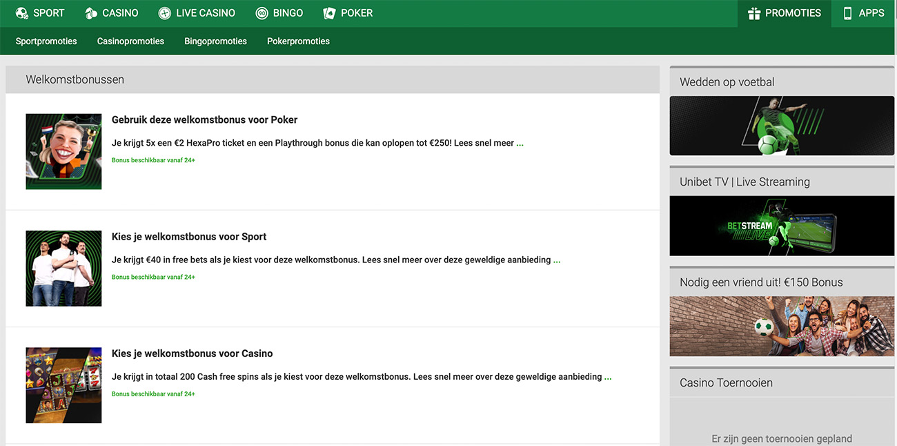Switch to Casinopromoties subtab
Image resolution: width=897 pixels, height=446 pixels.
tap(130, 41)
